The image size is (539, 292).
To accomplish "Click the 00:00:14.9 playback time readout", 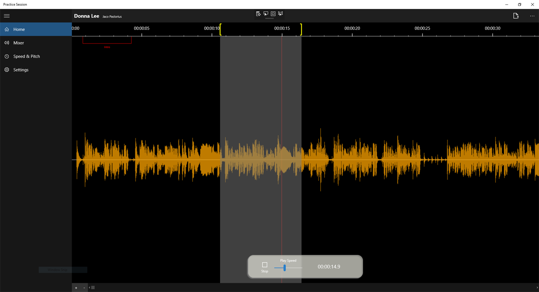I will point(329,267).
